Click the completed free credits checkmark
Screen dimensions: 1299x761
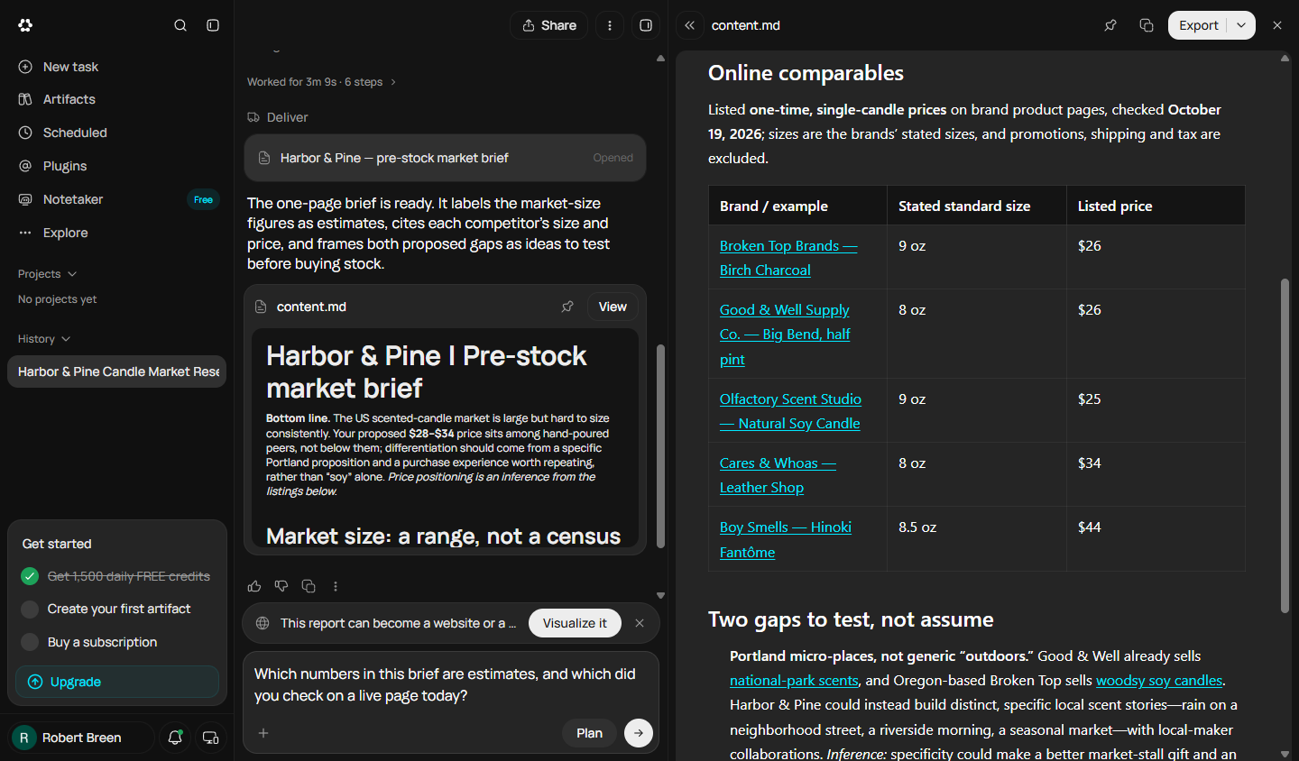pyautogui.click(x=30, y=576)
